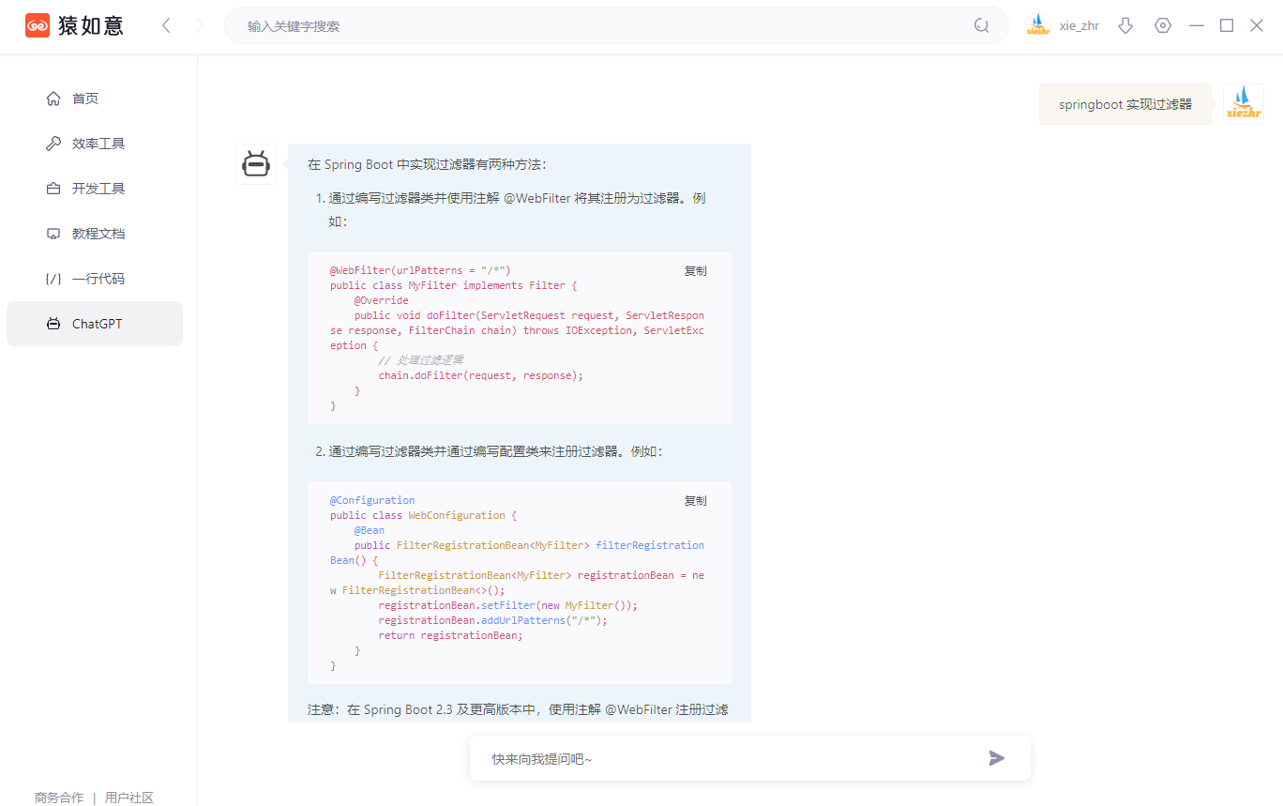The image size is (1283, 806).
Task: Select 一行代码 in the sidebar
Action: point(98,279)
